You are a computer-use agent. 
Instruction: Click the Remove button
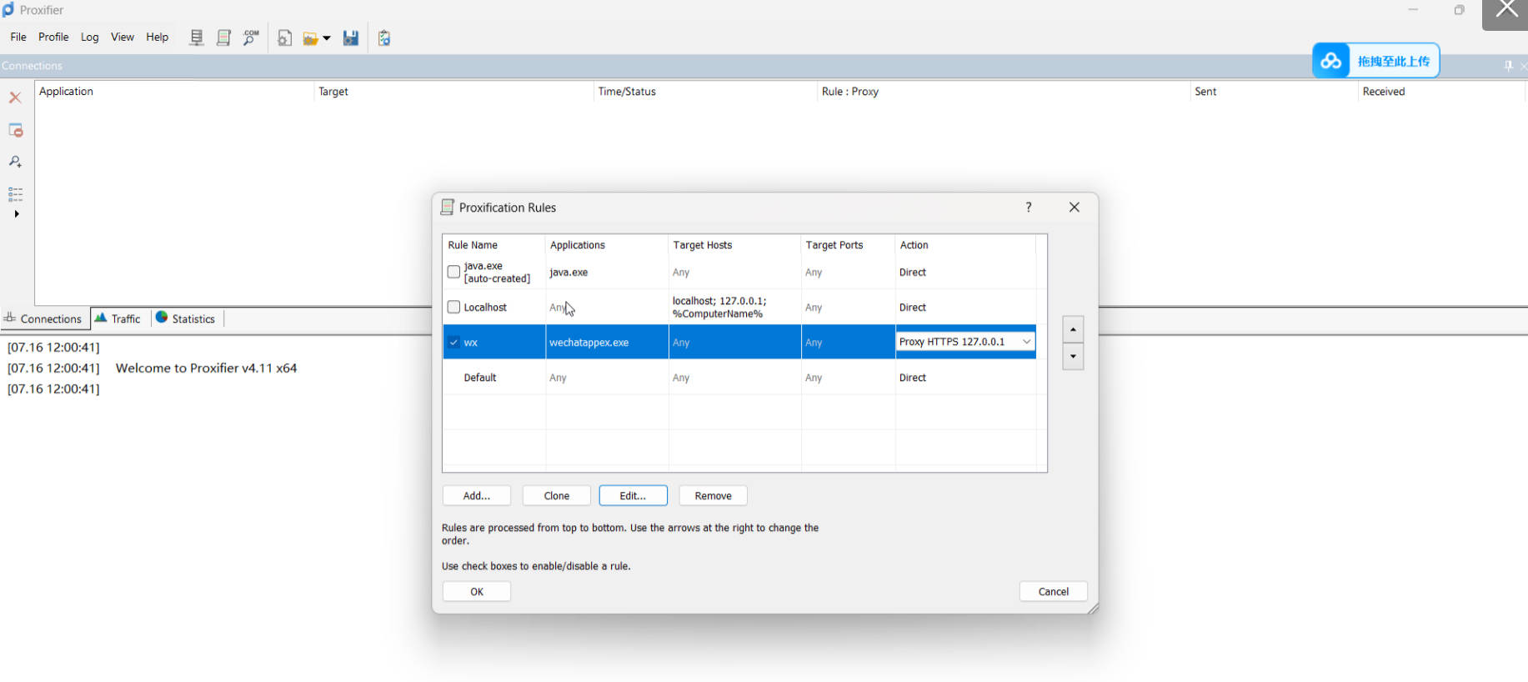coord(713,495)
